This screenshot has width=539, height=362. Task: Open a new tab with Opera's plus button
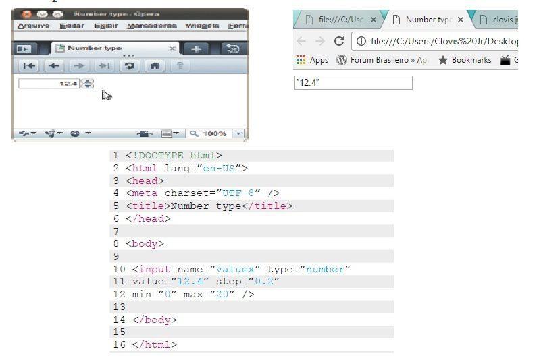(x=197, y=49)
